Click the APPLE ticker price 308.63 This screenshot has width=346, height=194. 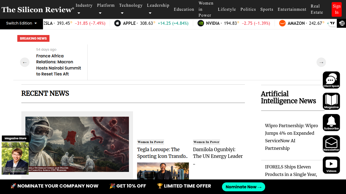[x=147, y=23]
